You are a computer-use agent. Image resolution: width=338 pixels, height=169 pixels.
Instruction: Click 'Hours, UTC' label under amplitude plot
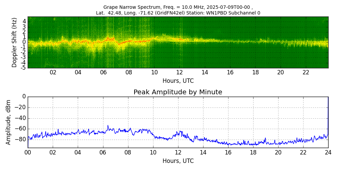[178, 161]
